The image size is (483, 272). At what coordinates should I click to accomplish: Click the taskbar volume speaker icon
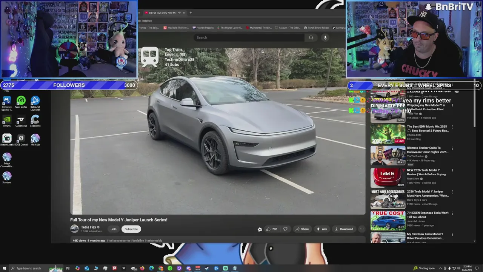coord(458,268)
